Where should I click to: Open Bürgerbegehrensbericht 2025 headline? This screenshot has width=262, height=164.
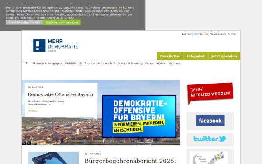(130, 161)
